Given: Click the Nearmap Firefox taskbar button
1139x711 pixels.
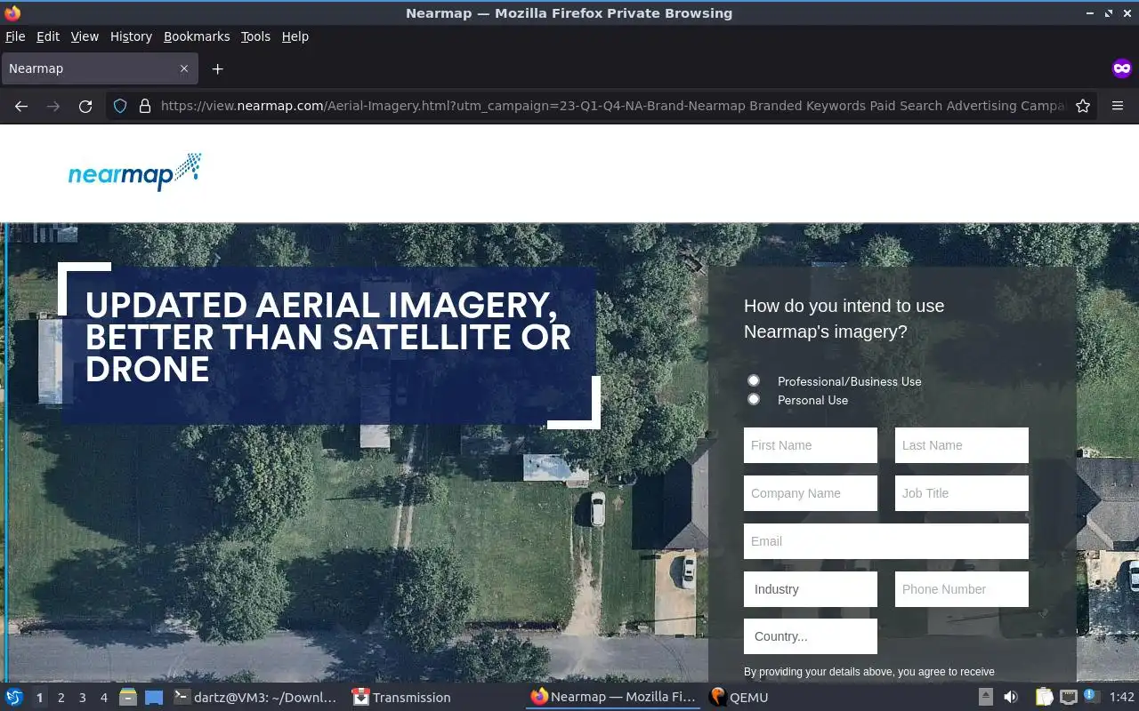Looking at the screenshot, I should 613,698.
